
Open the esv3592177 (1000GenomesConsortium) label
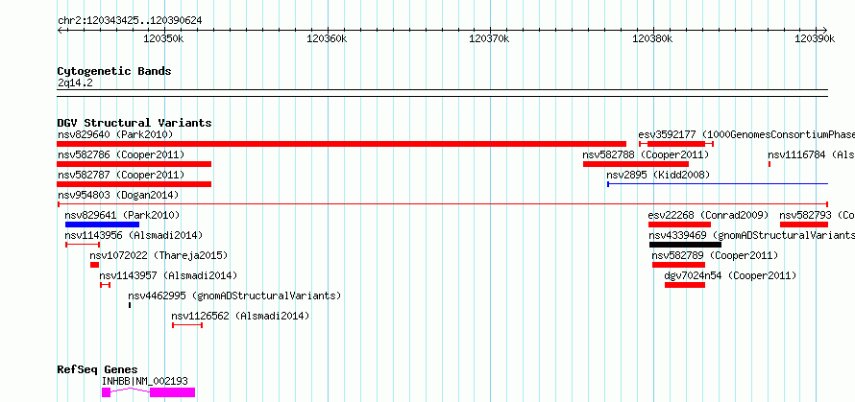[746, 134]
